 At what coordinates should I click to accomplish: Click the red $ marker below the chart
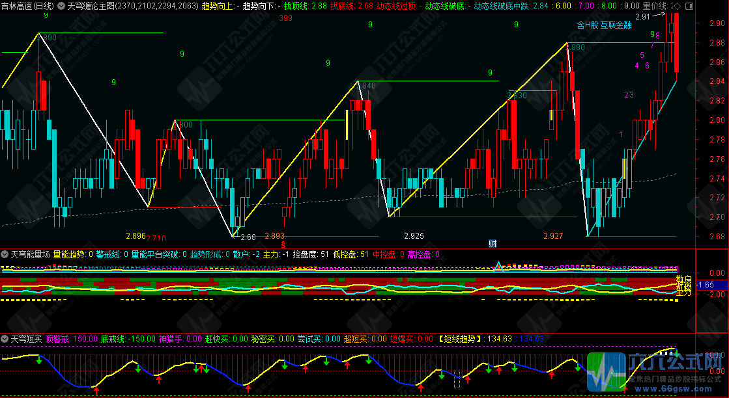[x=283, y=244]
